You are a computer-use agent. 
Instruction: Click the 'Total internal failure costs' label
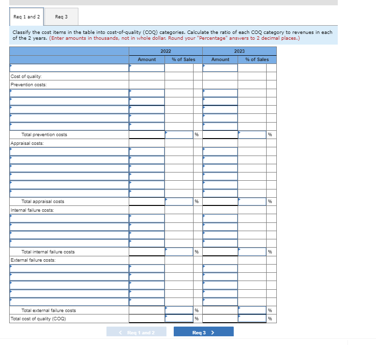(x=48, y=252)
